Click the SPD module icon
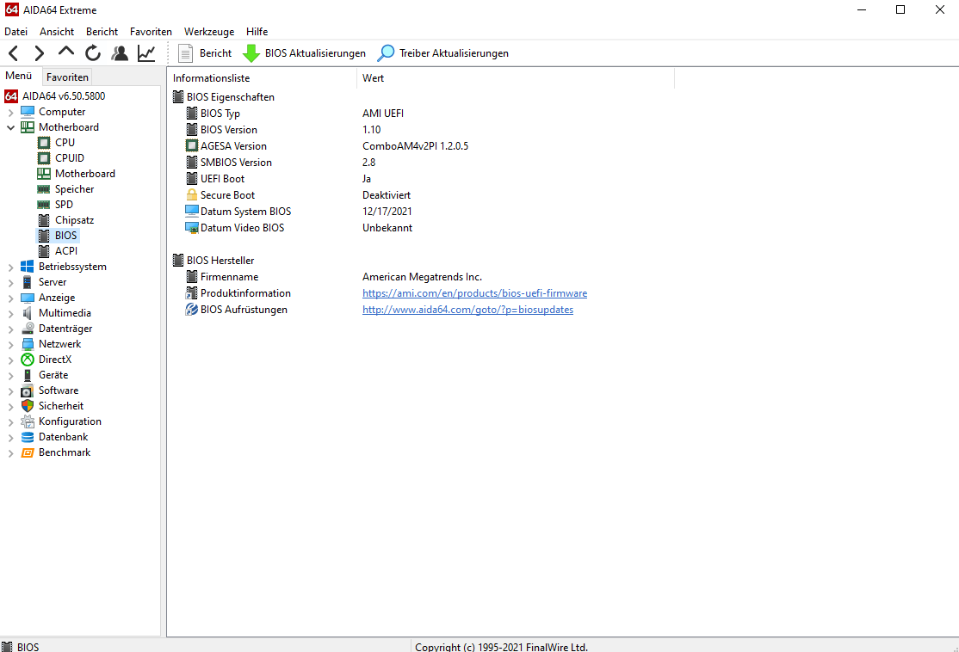This screenshot has width=959, height=652. (43, 205)
